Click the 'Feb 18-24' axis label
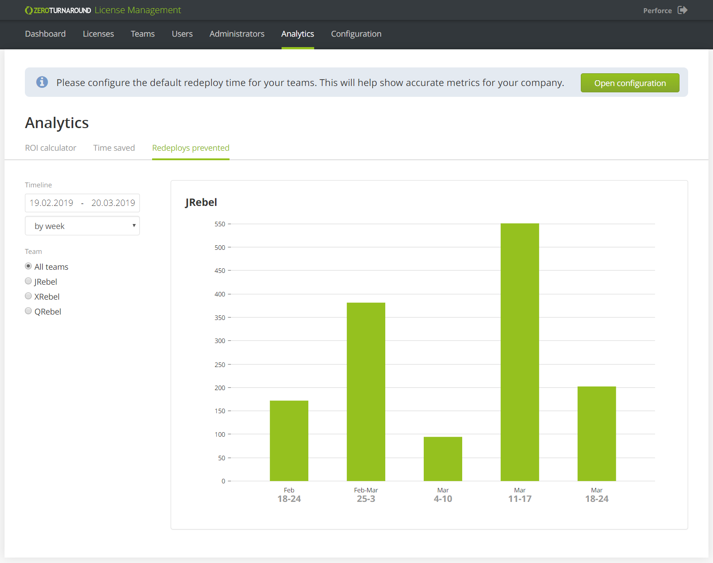The width and height of the screenshot is (713, 563). [289, 495]
